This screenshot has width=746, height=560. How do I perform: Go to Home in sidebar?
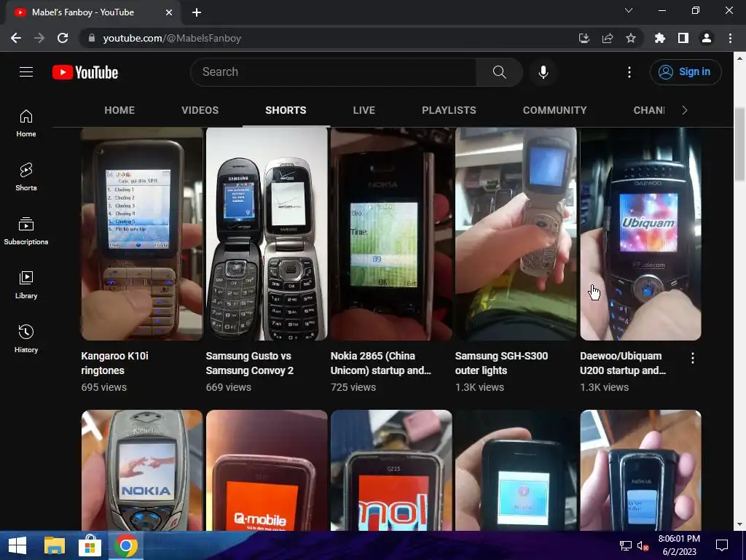click(x=26, y=123)
